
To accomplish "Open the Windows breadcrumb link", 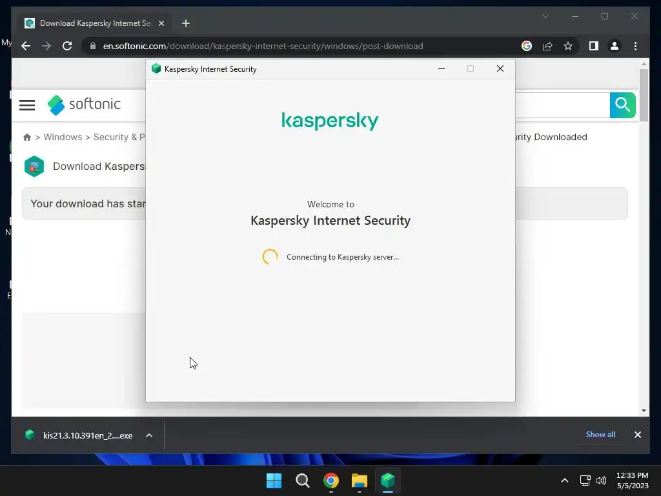I will [63, 137].
